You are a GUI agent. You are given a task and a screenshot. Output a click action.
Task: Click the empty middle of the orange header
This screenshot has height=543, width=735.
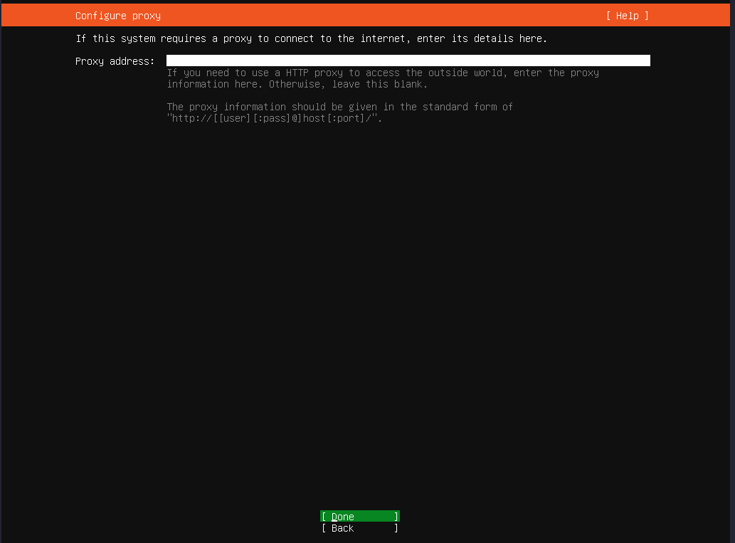tap(384, 16)
